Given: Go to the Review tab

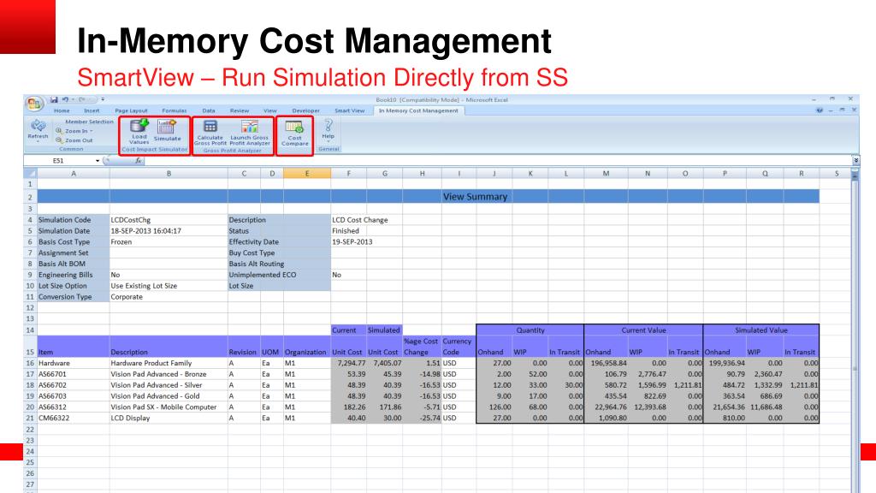Looking at the screenshot, I should click(x=240, y=110).
